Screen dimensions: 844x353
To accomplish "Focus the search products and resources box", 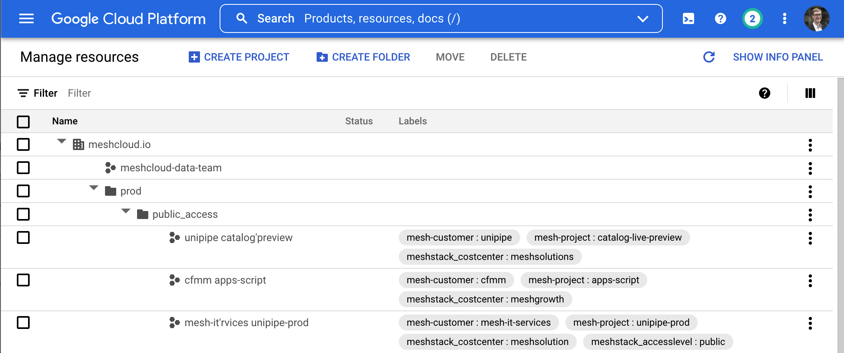I will point(441,18).
